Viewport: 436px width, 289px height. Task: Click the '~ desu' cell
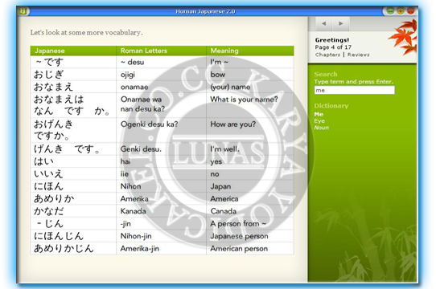pos(161,62)
